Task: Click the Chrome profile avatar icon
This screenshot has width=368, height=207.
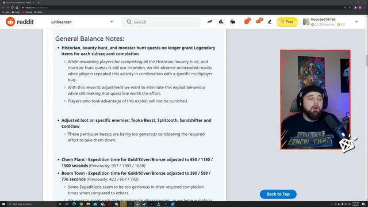Action: (360, 7)
